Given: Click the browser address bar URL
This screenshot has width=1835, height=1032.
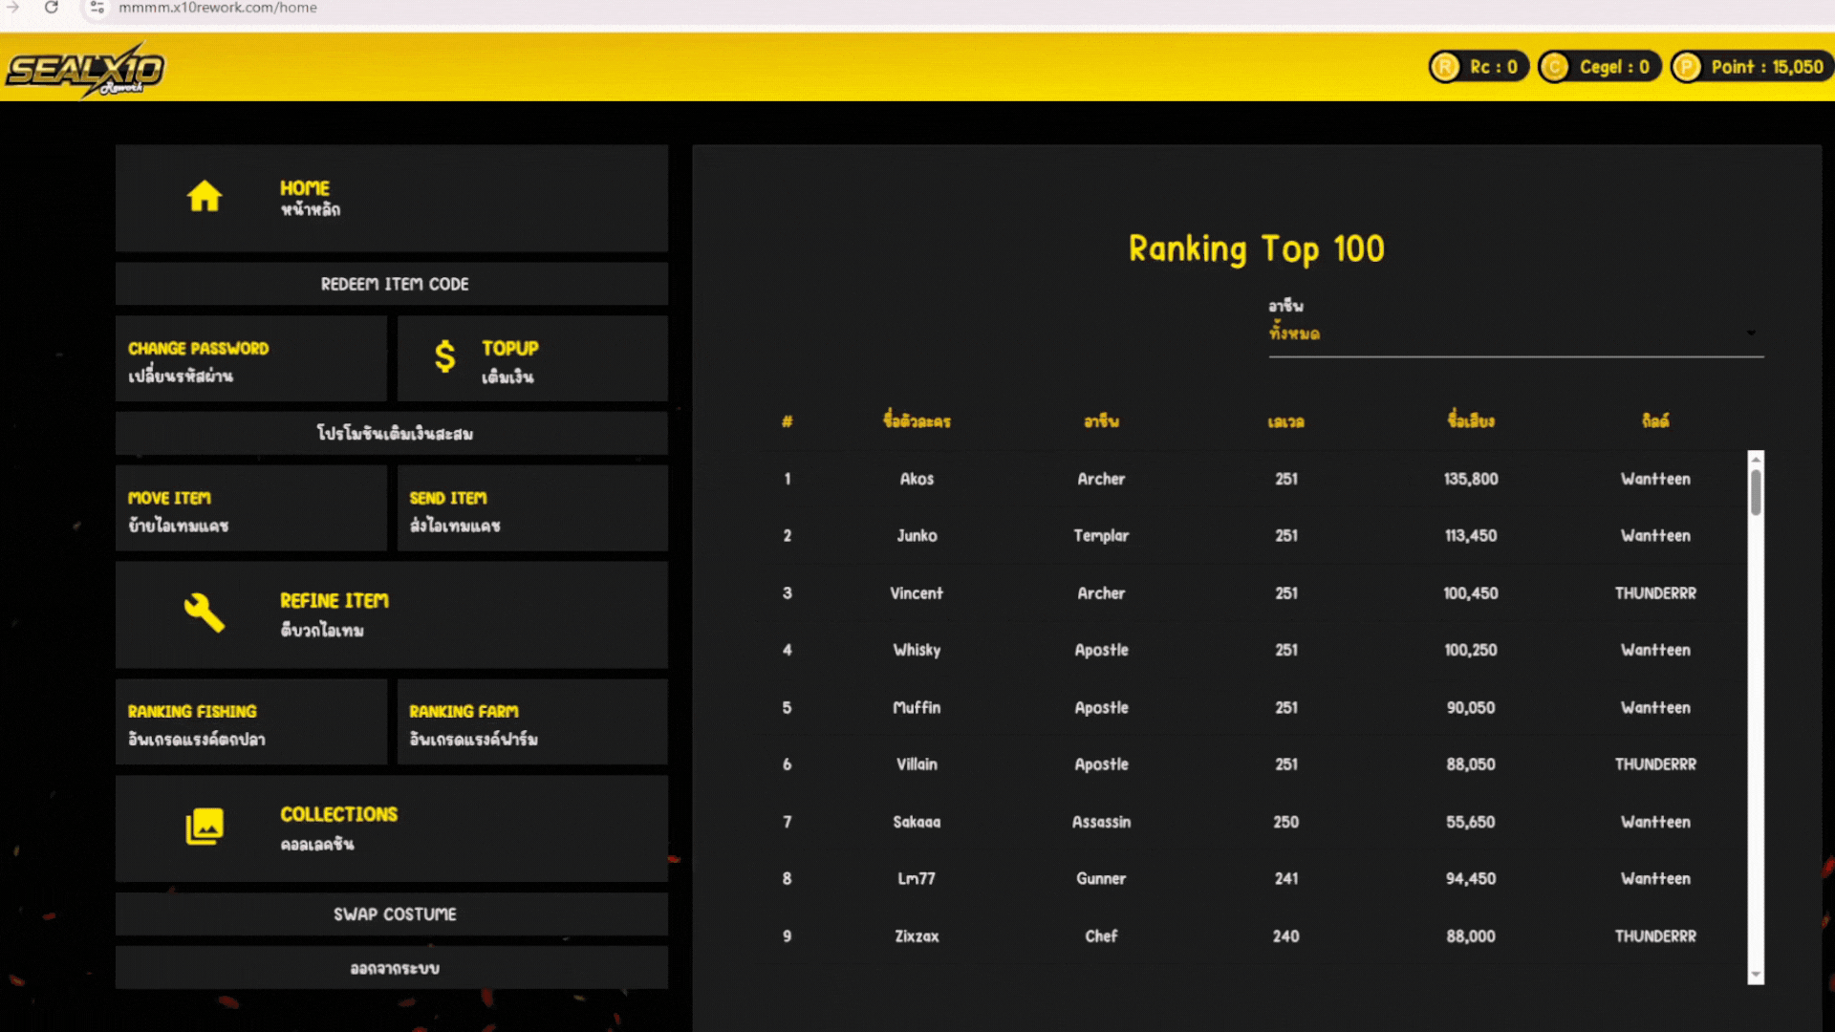Looking at the screenshot, I should (x=218, y=8).
